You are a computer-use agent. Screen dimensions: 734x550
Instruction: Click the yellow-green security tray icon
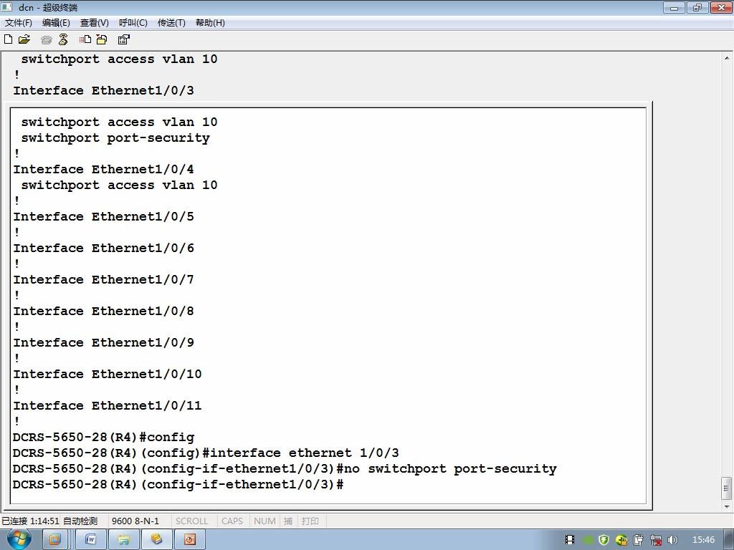621,540
